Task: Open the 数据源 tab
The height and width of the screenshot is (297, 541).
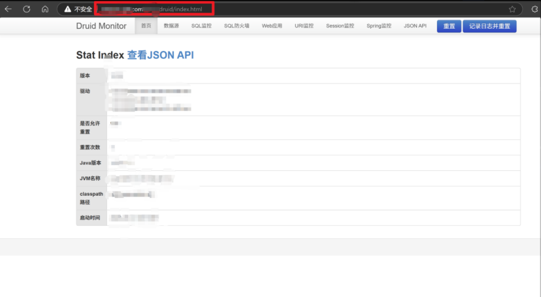Action: (171, 26)
